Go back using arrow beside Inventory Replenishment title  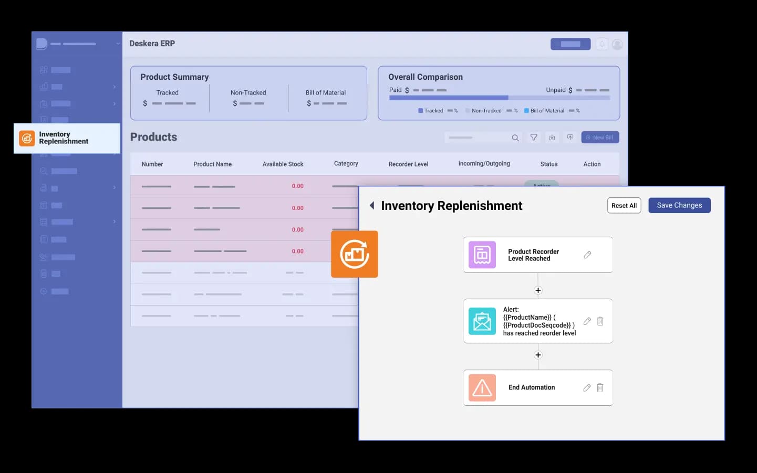click(372, 205)
